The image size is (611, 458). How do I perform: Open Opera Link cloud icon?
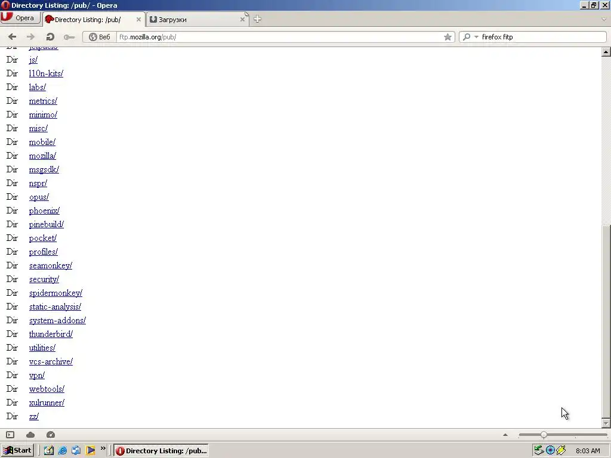click(x=30, y=435)
